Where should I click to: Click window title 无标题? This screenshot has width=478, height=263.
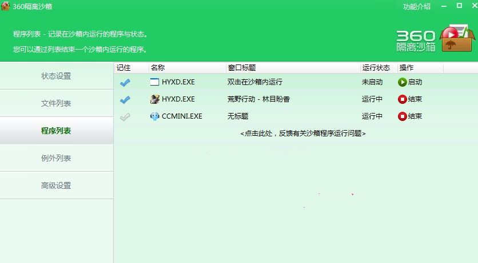click(238, 116)
